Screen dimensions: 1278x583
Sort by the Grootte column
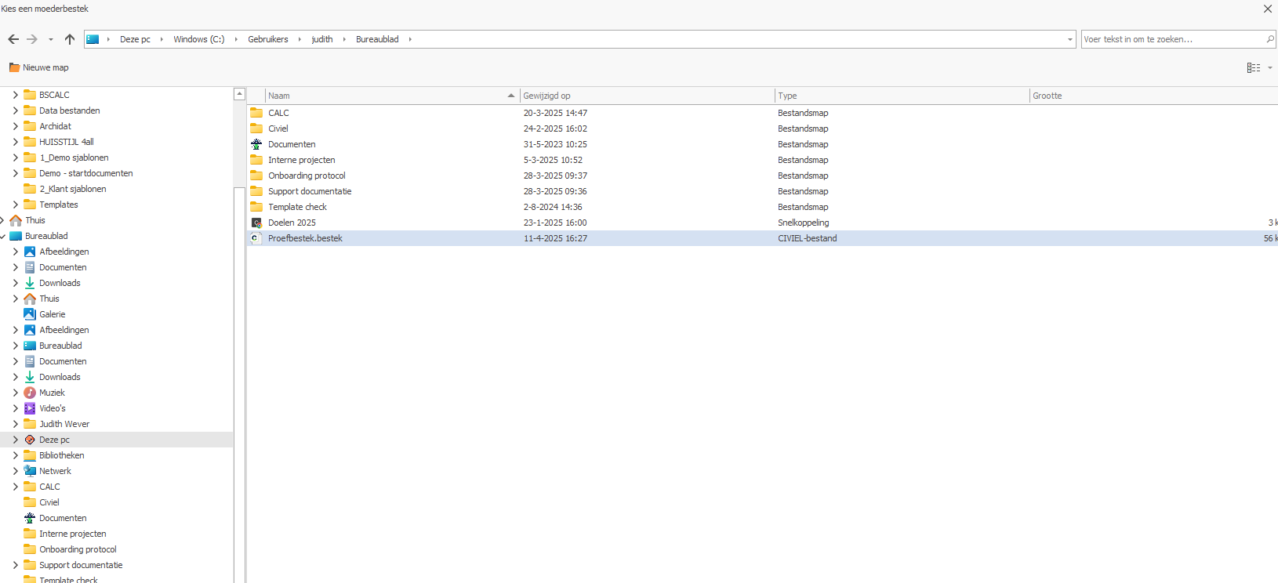click(1154, 96)
